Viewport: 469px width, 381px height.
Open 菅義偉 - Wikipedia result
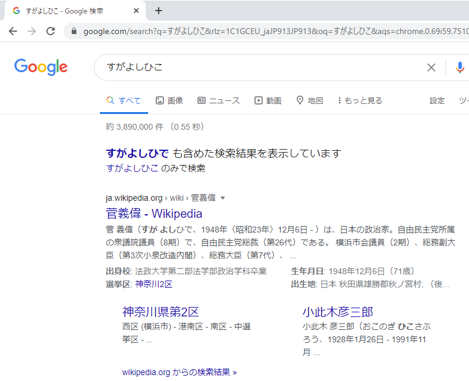[x=154, y=214]
